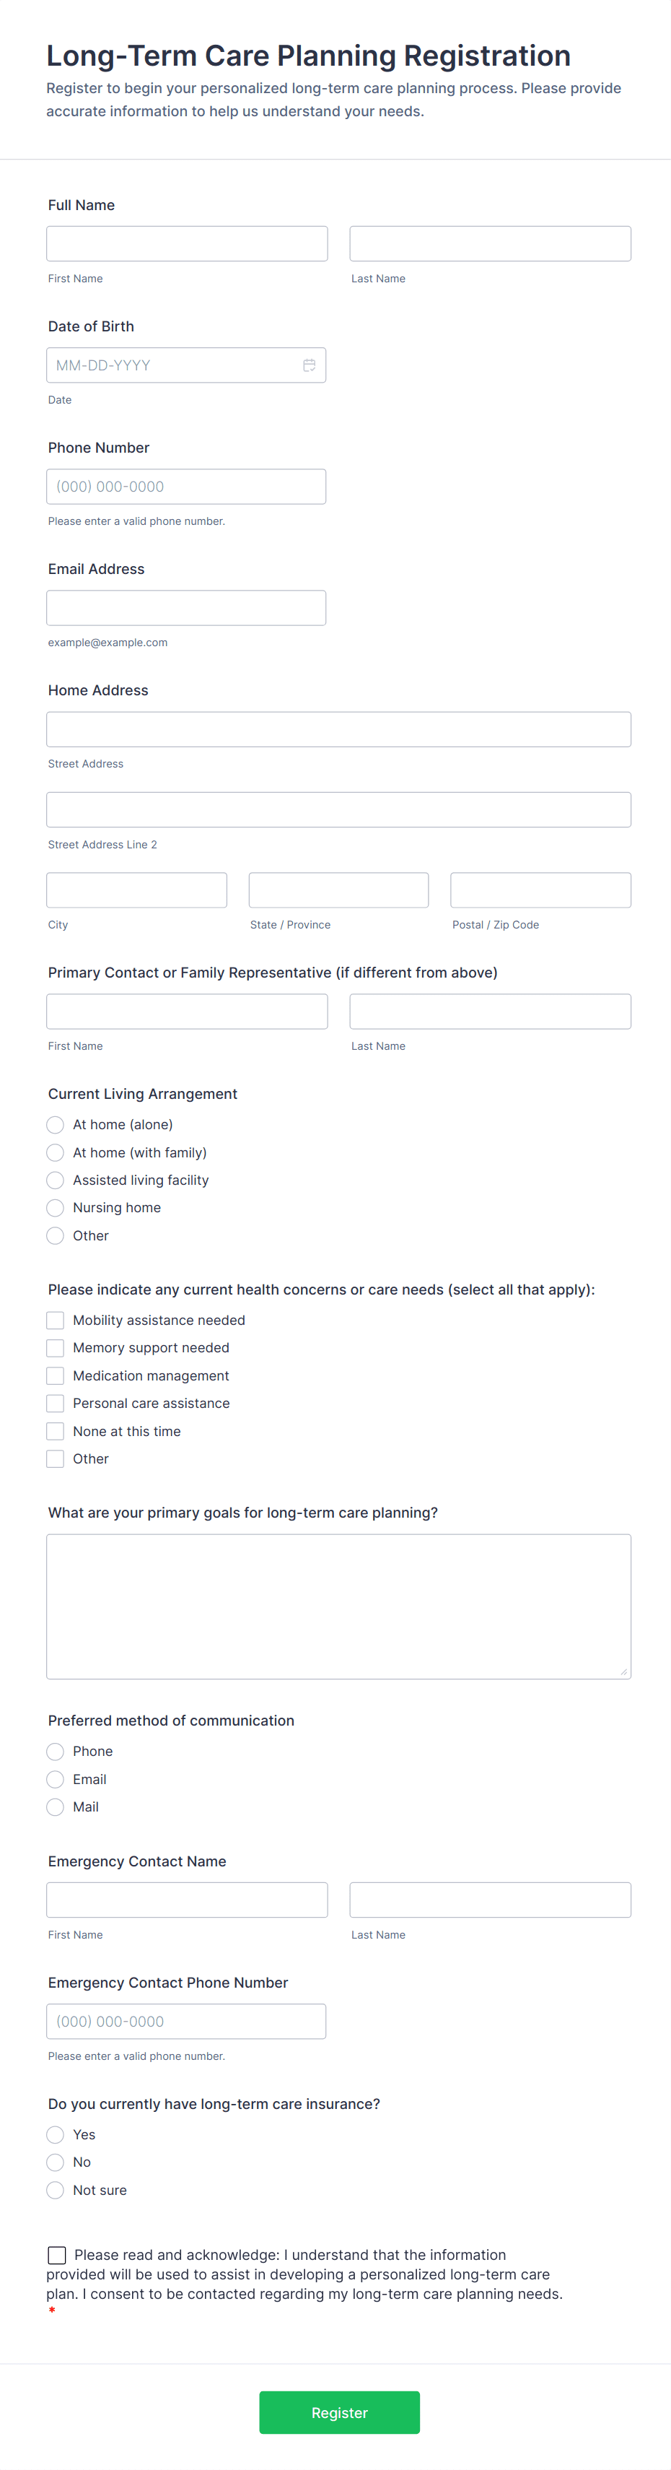
Task: Select 'Phone' as preferred communication method
Action: coord(55,1751)
